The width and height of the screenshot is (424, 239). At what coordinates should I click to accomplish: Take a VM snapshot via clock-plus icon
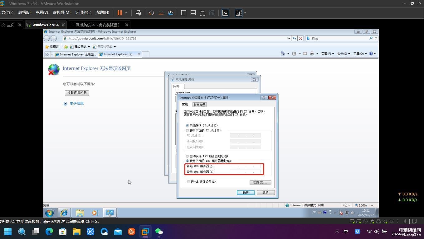(151, 13)
